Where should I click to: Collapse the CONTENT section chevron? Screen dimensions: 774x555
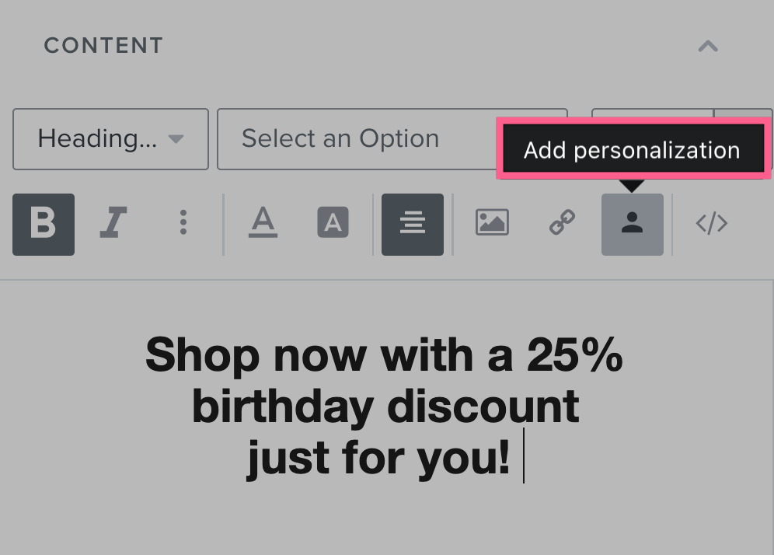pyautogui.click(x=708, y=46)
